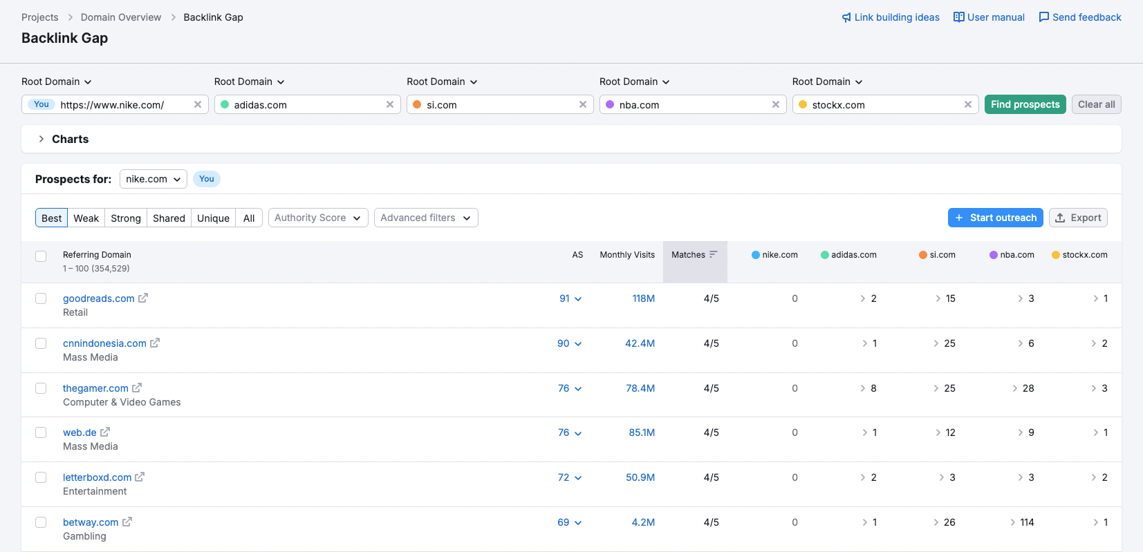The width and height of the screenshot is (1143, 552).
Task: Expand si.com backlinks chevron in cnnindonesia.com row
Action: click(936, 343)
